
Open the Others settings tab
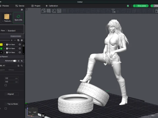pyautogui.click(x=11, y=70)
